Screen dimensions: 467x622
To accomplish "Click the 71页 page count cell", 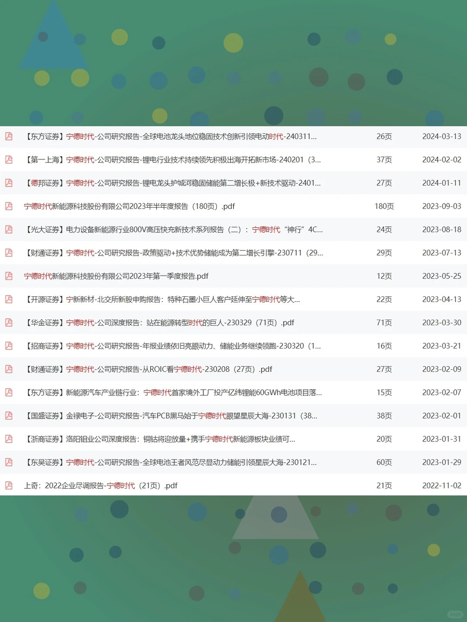I will (384, 323).
